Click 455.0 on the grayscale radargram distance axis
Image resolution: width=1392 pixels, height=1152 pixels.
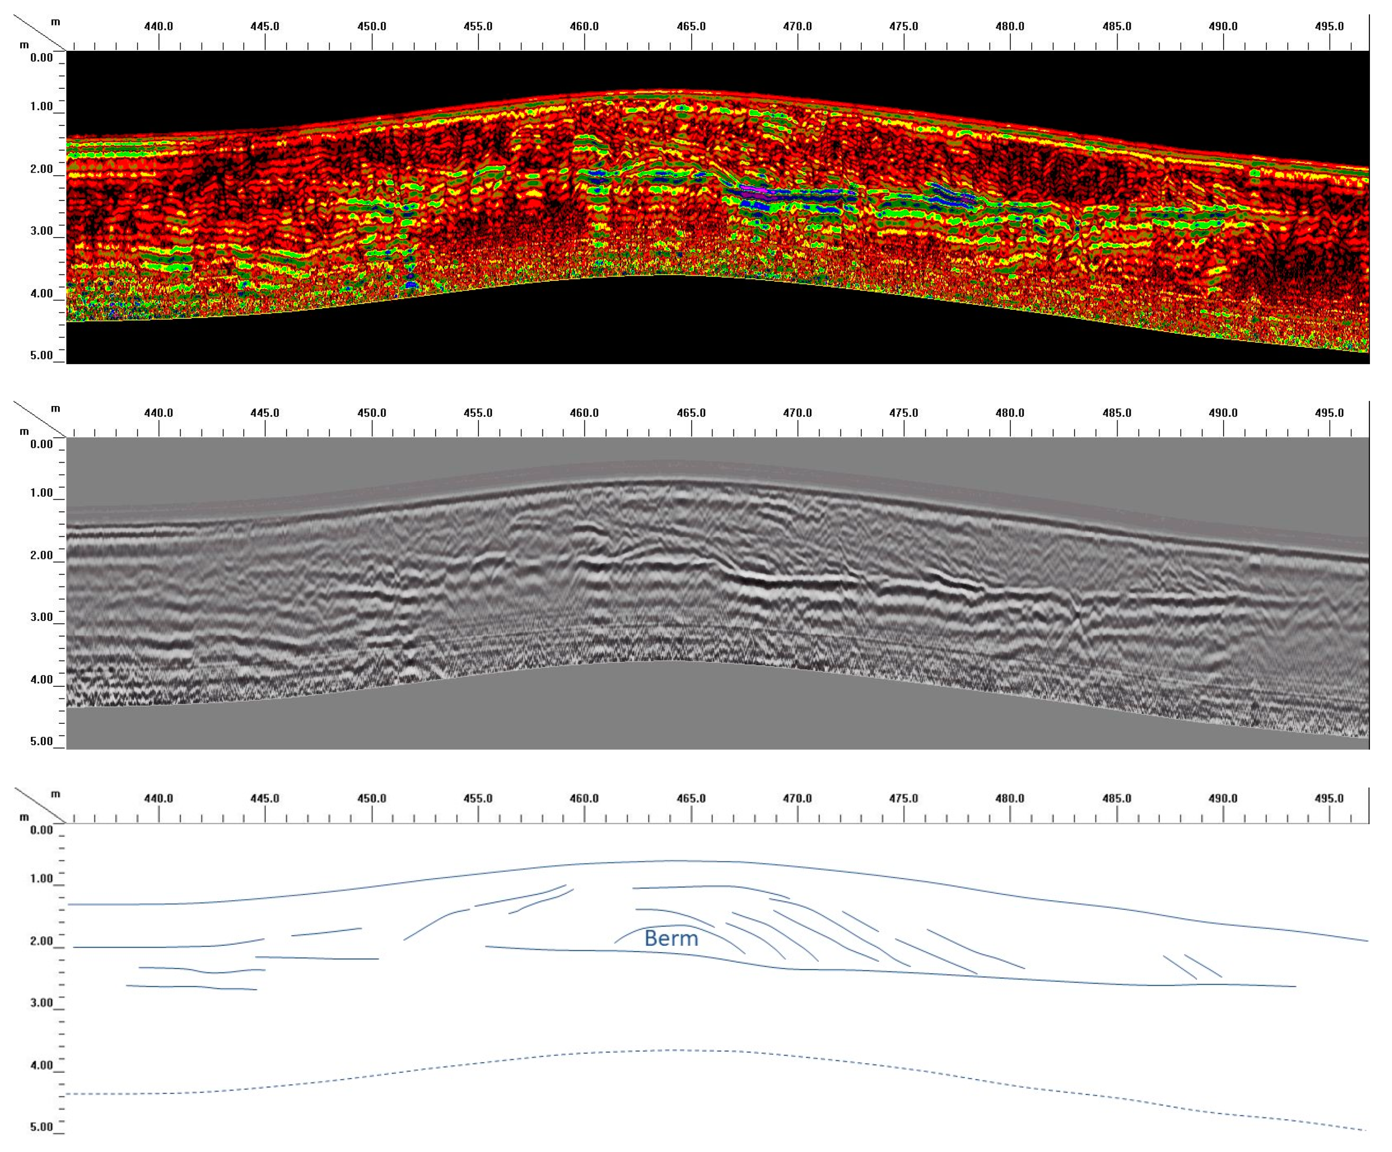pos(478,413)
